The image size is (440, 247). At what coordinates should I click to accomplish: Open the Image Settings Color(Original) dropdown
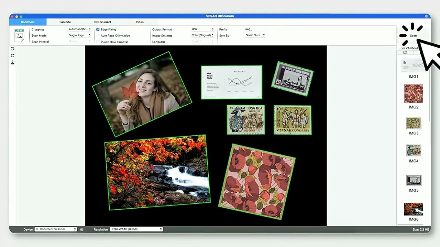coord(202,35)
